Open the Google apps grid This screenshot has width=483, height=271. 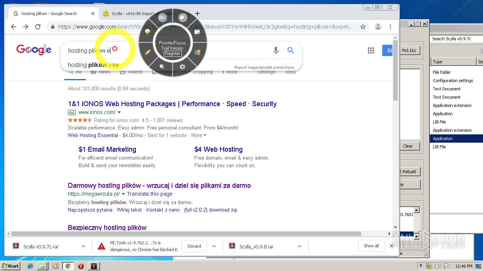click(x=371, y=50)
